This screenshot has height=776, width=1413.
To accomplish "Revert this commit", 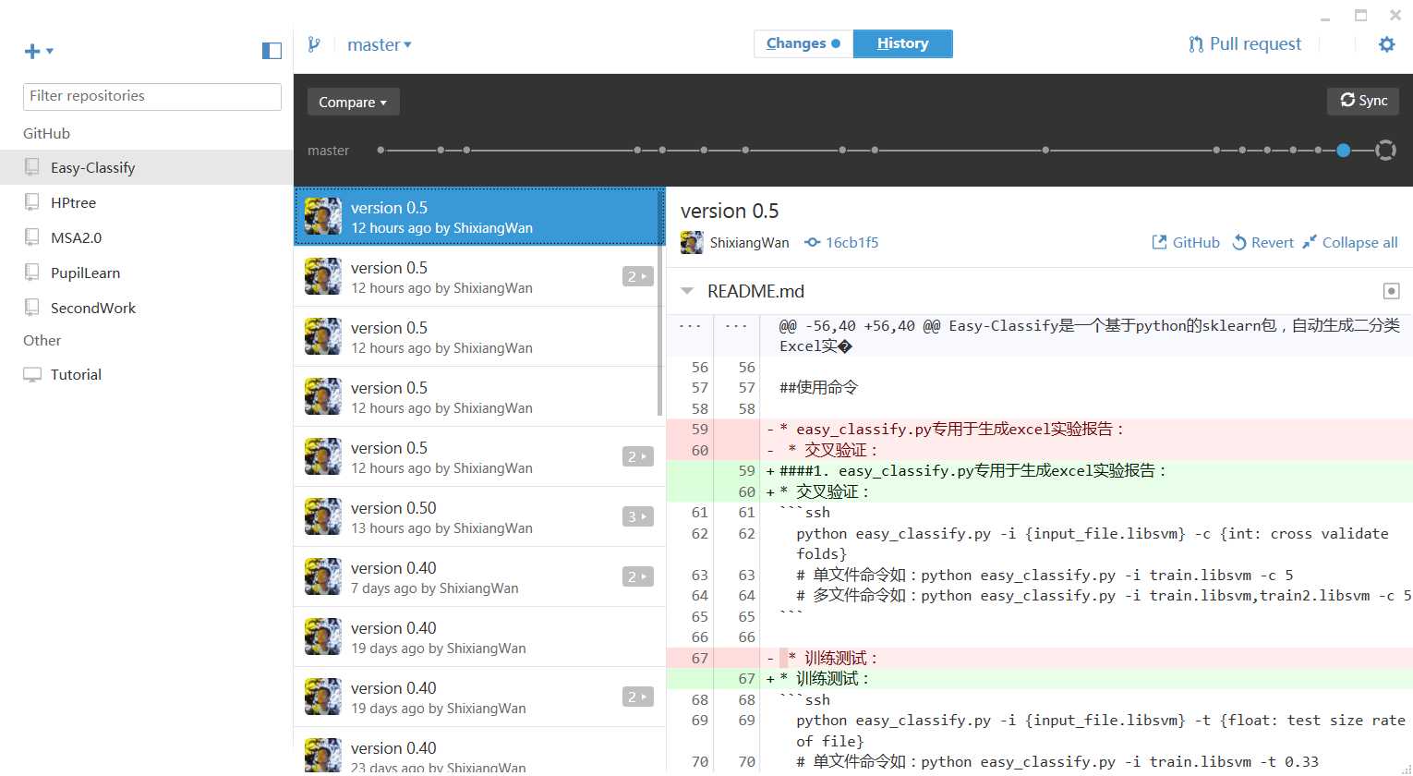I will (x=1262, y=242).
